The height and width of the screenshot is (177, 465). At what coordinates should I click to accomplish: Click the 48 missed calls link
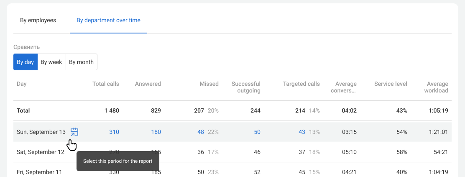click(x=201, y=132)
